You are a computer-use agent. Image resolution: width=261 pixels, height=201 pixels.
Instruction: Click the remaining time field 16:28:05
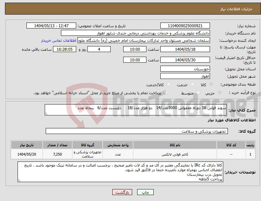(65, 49)
